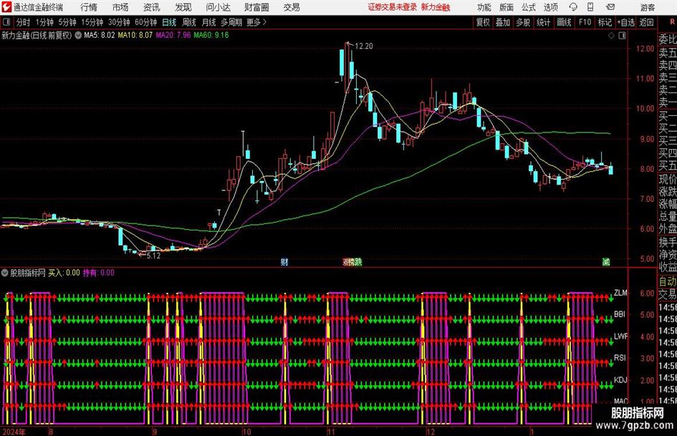
Task: Add stock via the +自选 button
Action: (x=626, y=22)
